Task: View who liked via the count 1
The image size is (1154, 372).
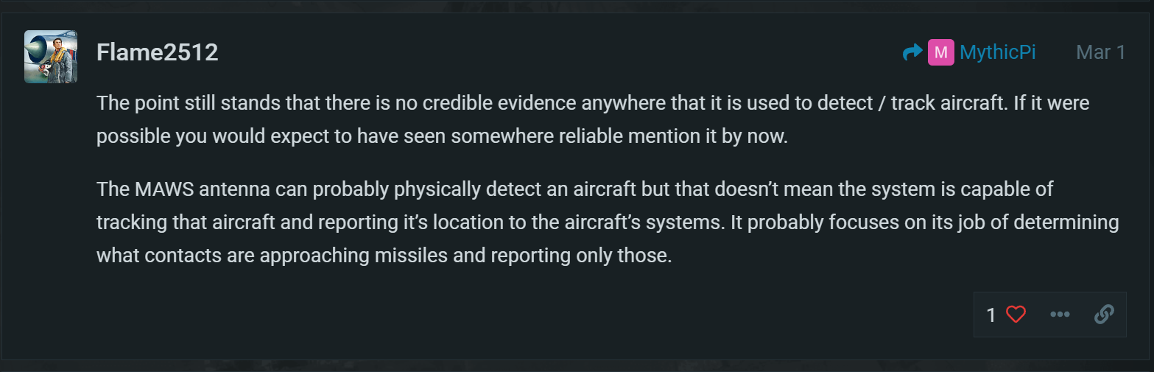Action: pyautogui.click(x=991, y=315)
